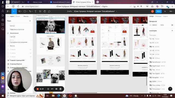This screenshot has width=175, height=98.
Task: Switch to Dolce&Gabbana browser tab
Action: click(x=60, y=2)
